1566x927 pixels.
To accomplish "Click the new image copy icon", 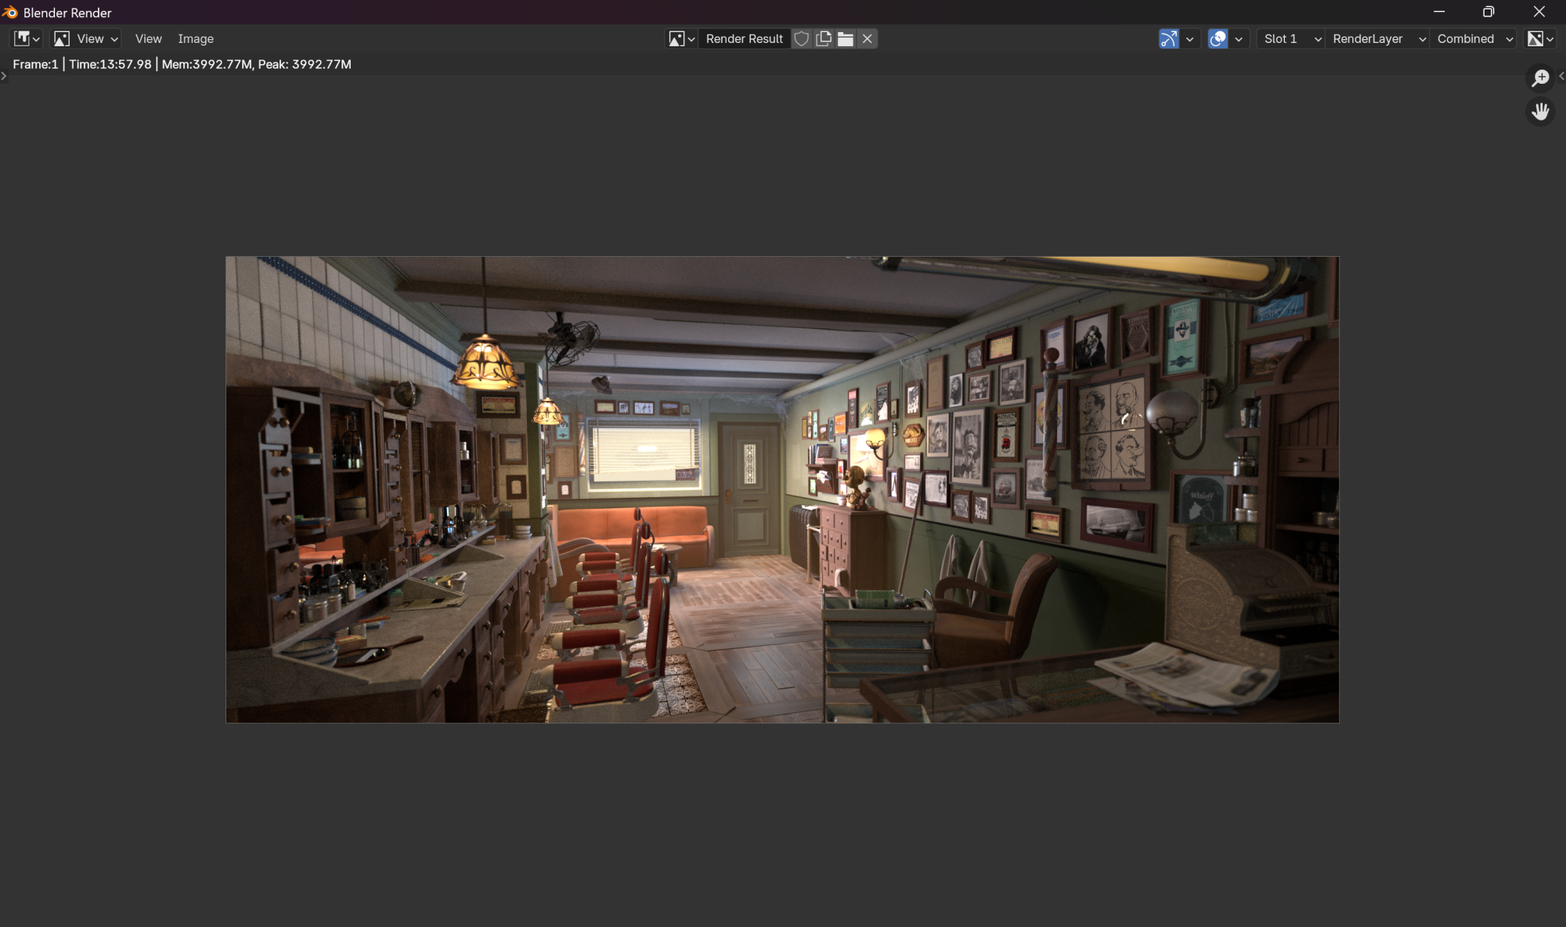I will tap(823, 38).
